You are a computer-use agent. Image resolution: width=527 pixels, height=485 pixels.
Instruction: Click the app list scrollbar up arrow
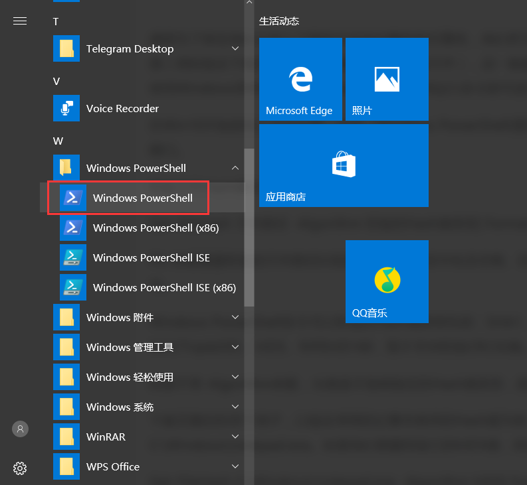coord(249,3)
